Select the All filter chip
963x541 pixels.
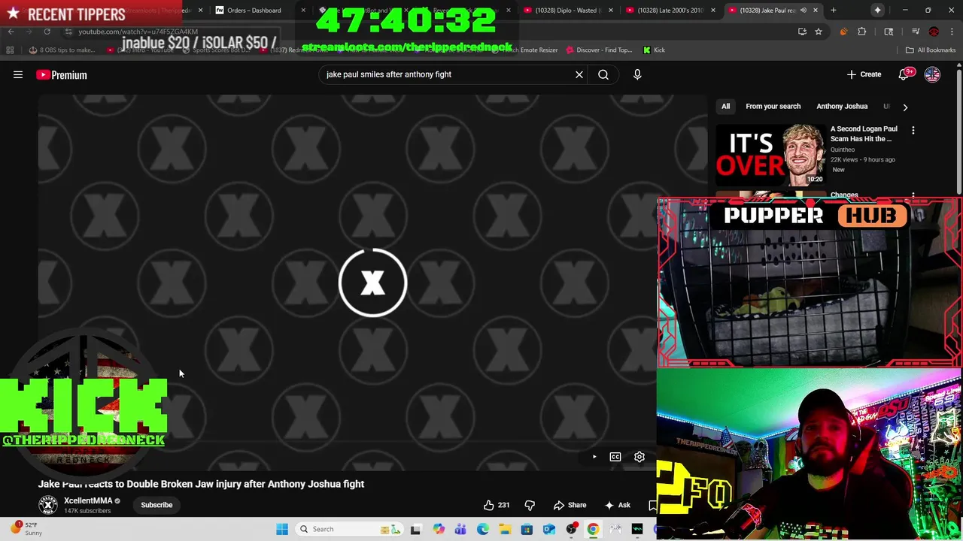[x=725, y=107]
